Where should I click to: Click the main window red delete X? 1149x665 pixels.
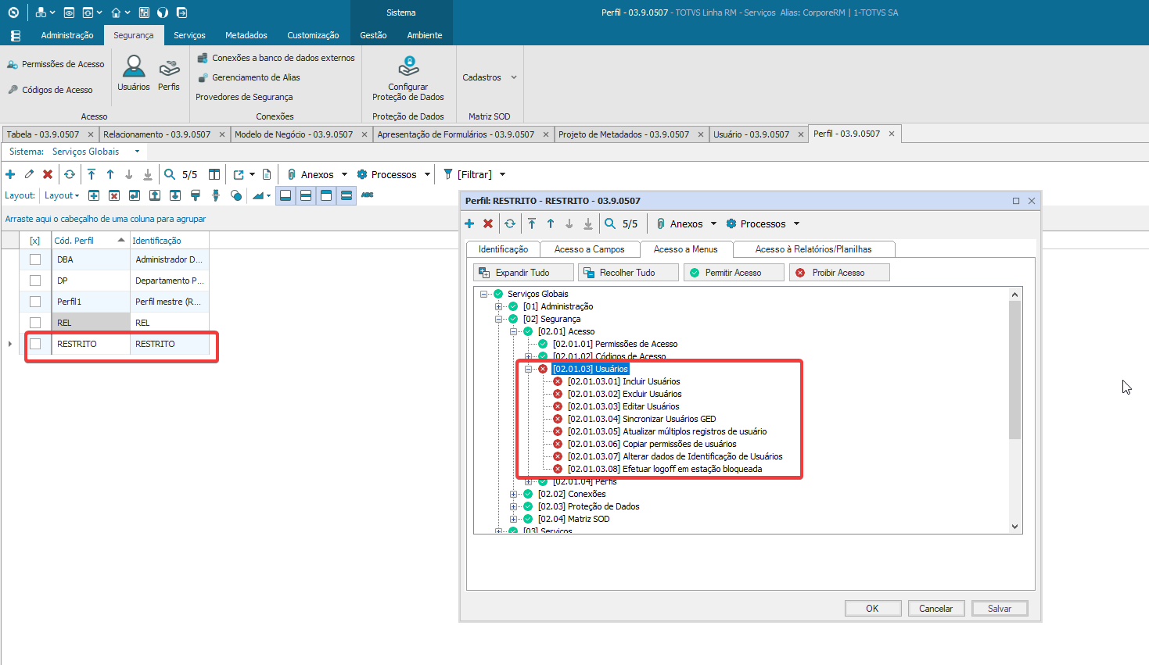48,174
